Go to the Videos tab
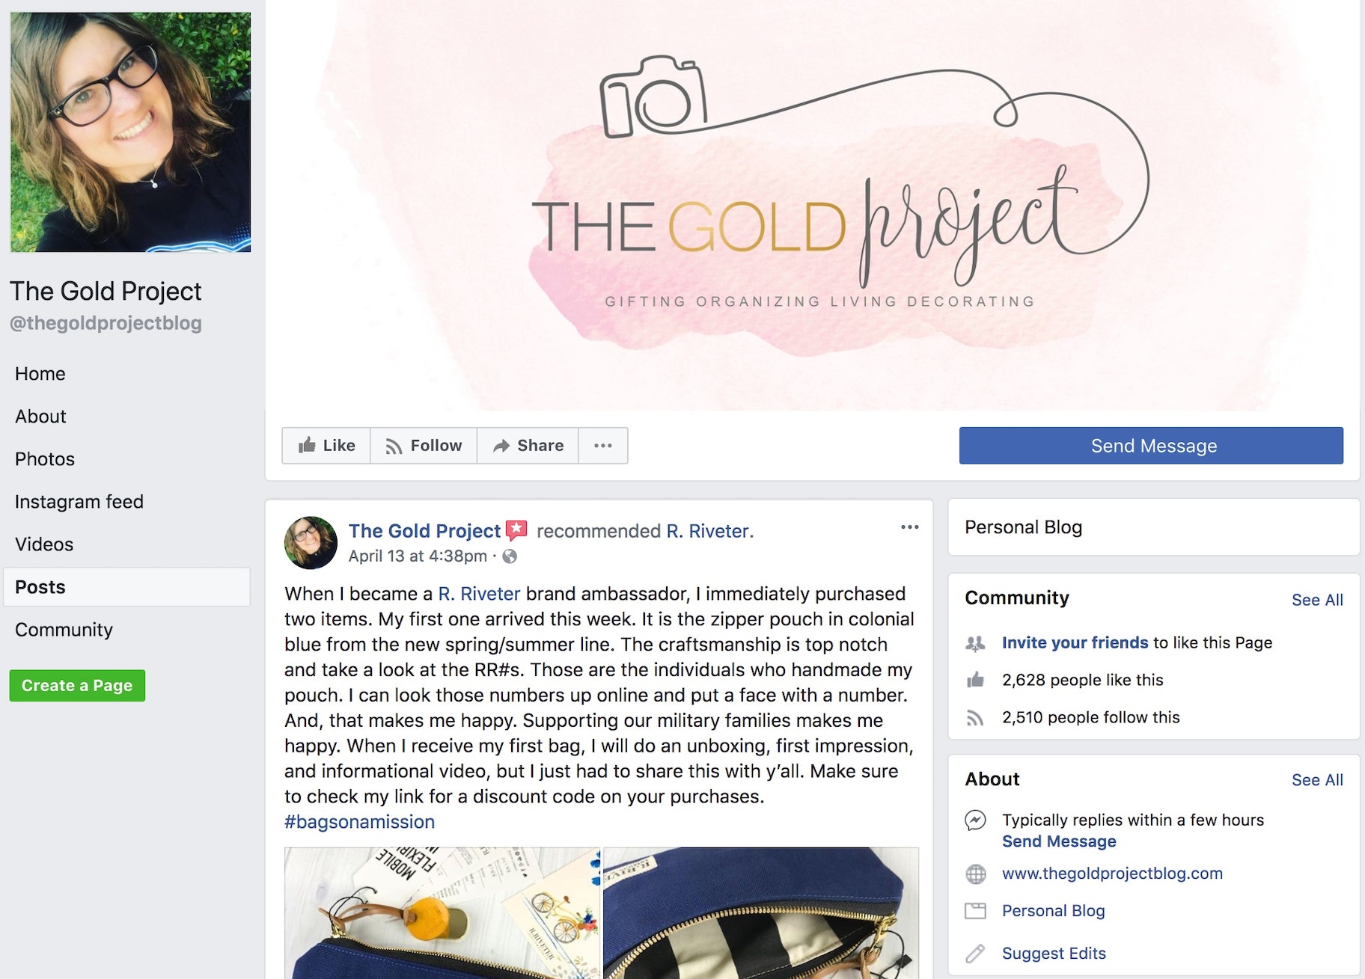Image resolution: width=1365 pixels, height=979 pixels. point(44,544)
